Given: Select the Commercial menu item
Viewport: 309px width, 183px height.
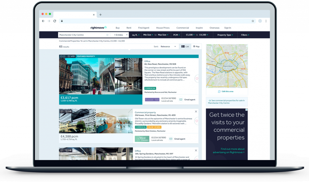Looking at the screenshot, I should (x=183, y=27).
